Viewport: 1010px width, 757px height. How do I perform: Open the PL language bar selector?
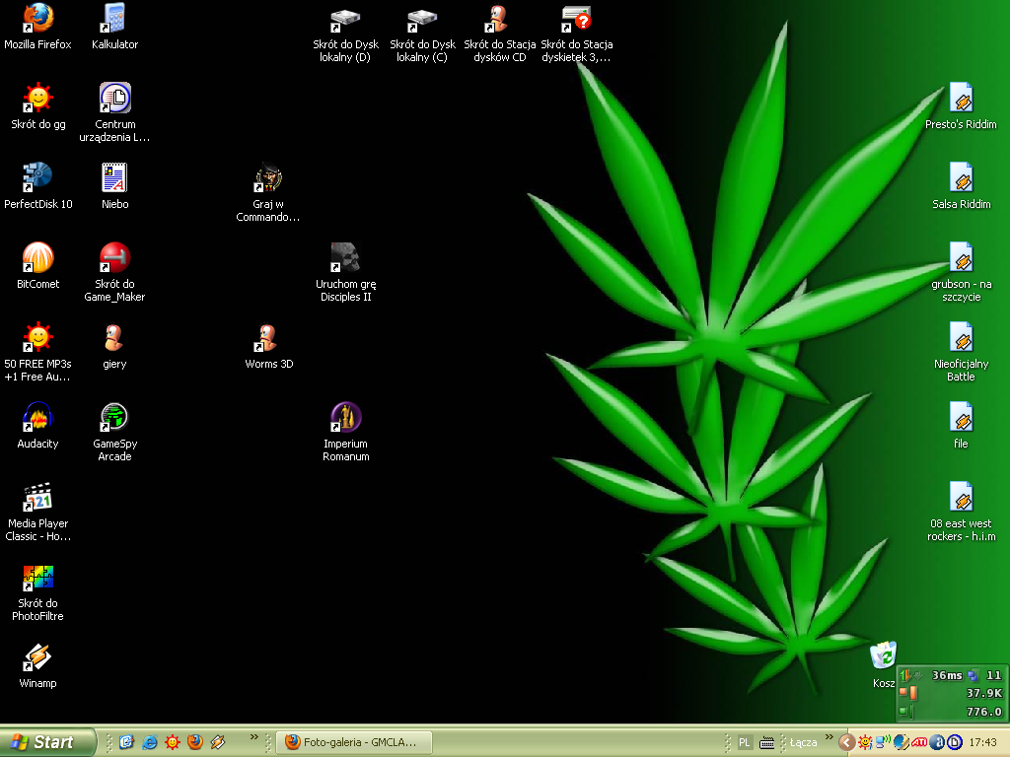point(745,742)
